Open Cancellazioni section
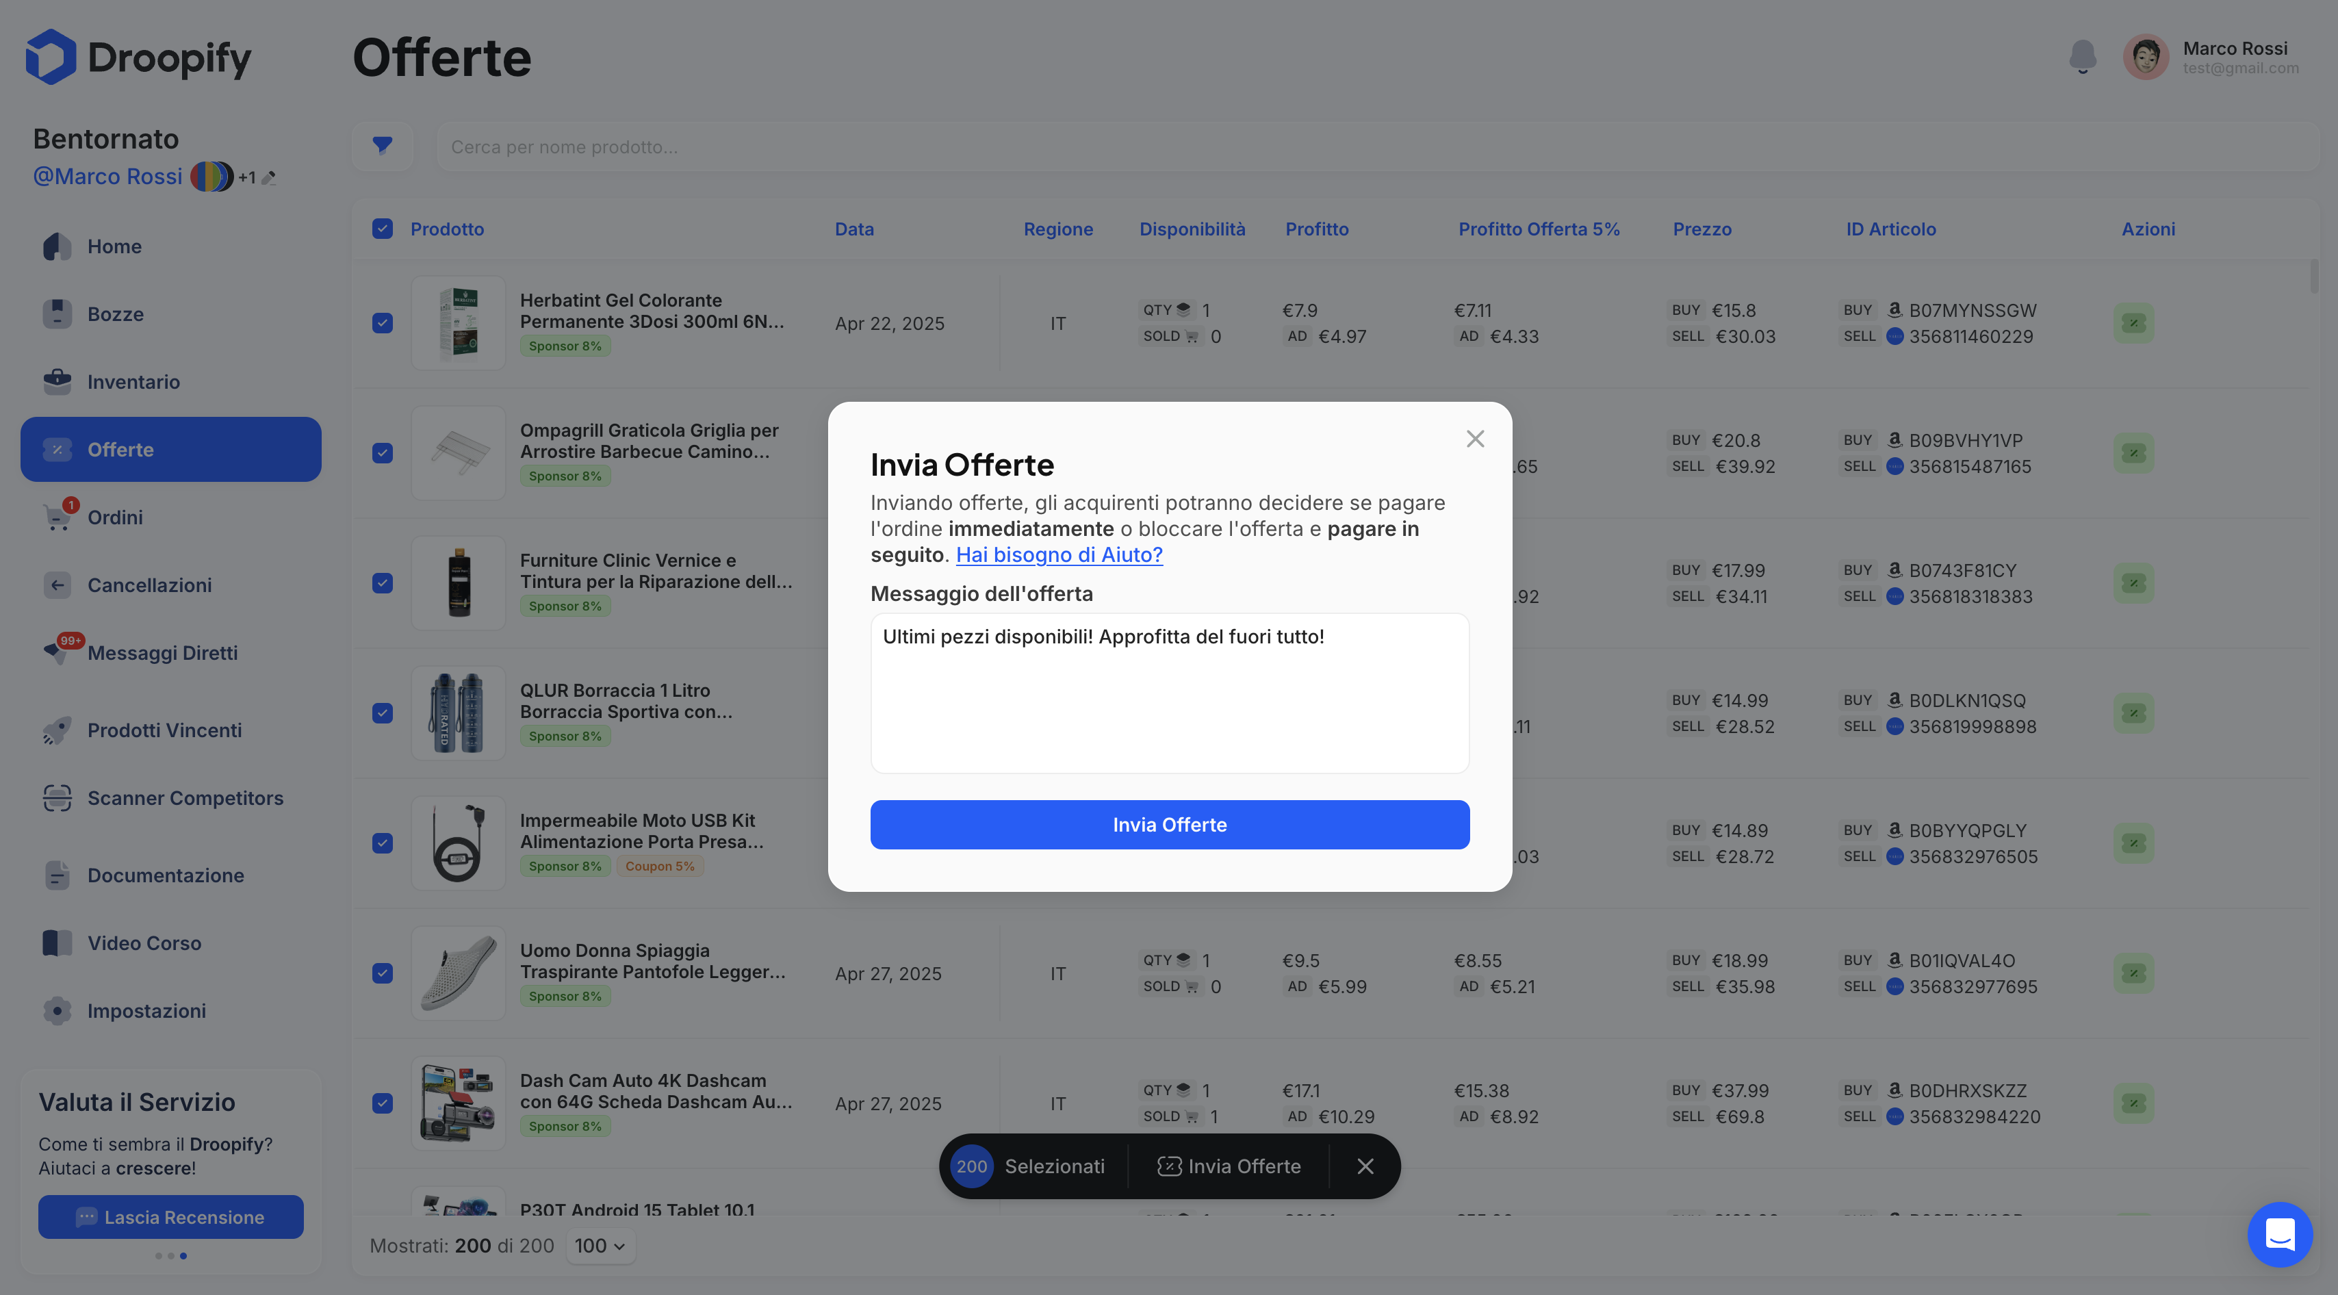 pyautogui.click(x=170, y=585)
